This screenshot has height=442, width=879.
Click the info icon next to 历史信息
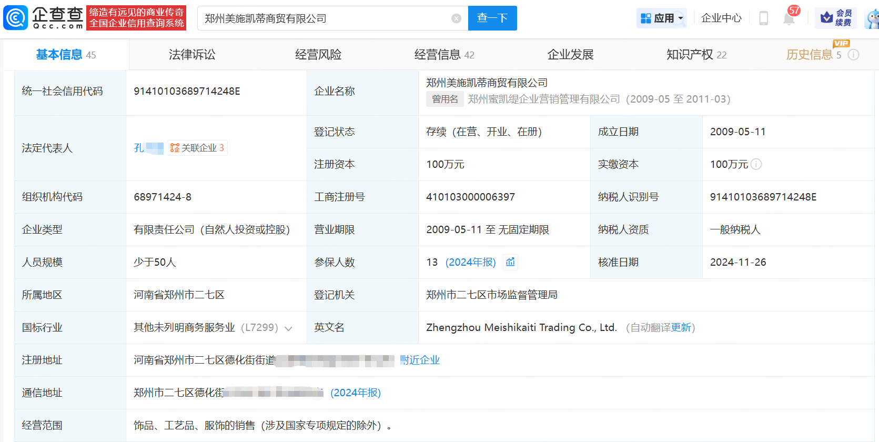(854, 55)
